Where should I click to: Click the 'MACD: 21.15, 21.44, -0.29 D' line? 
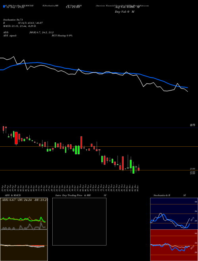pyautogui.click(x=19, y=26)
